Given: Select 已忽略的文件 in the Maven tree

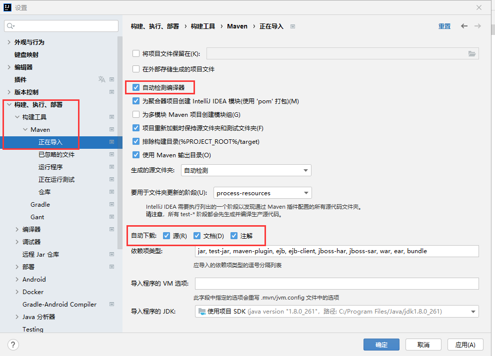Looking at the screenshot, I should click(x=56, y=154).
